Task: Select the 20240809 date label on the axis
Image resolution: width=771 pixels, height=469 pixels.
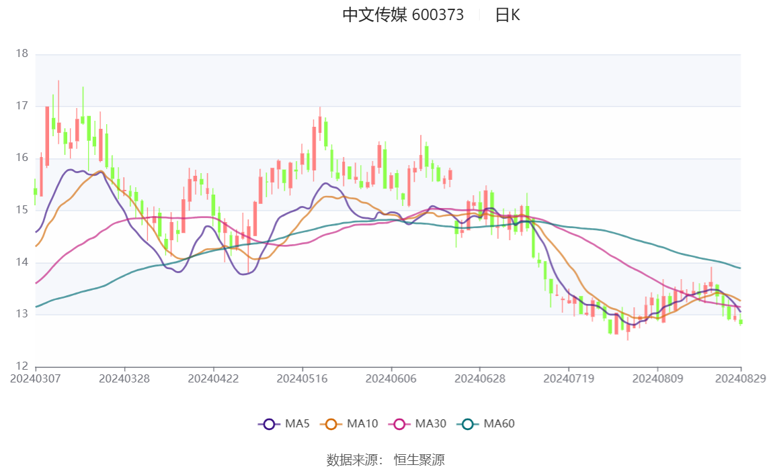Action: (658, 378)
